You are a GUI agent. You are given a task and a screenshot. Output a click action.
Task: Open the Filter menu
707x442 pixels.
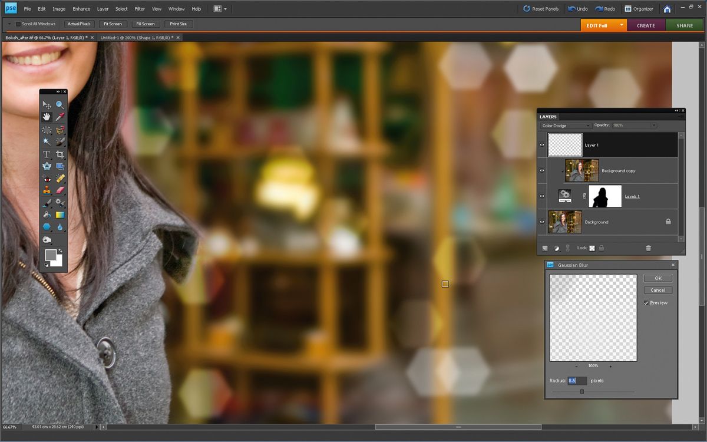(140, 8)
